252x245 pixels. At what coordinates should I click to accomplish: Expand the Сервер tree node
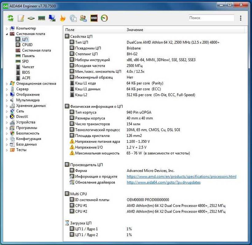[x=7, y=89]
